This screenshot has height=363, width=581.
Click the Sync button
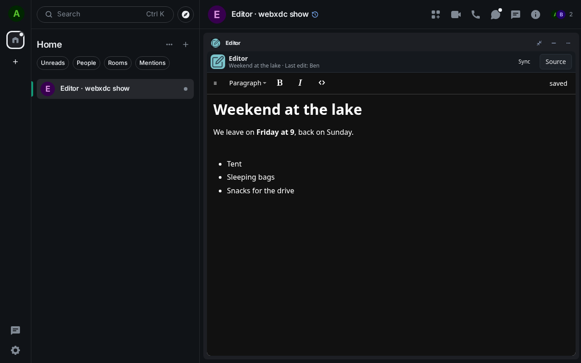pos(524,62)
